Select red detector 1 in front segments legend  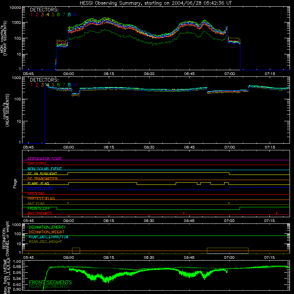(x=32, y=15)
